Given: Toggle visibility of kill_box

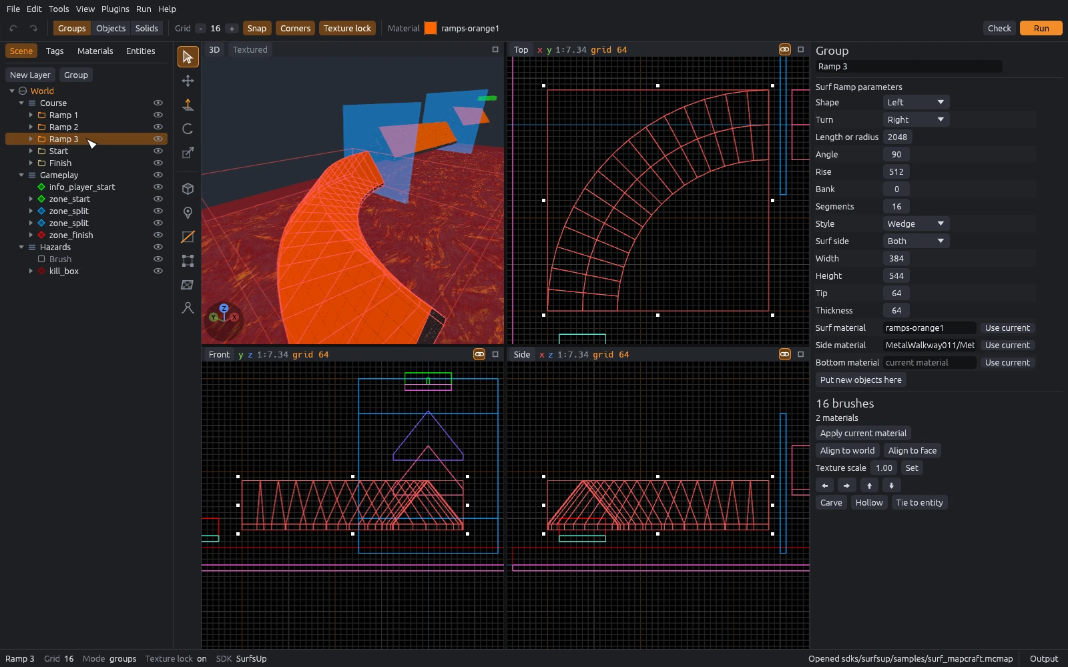Looking at the screenshot, I should tap(158, 271).
